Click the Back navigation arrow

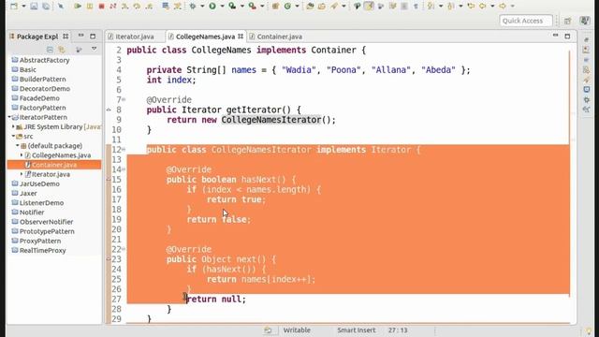[483, 6]
